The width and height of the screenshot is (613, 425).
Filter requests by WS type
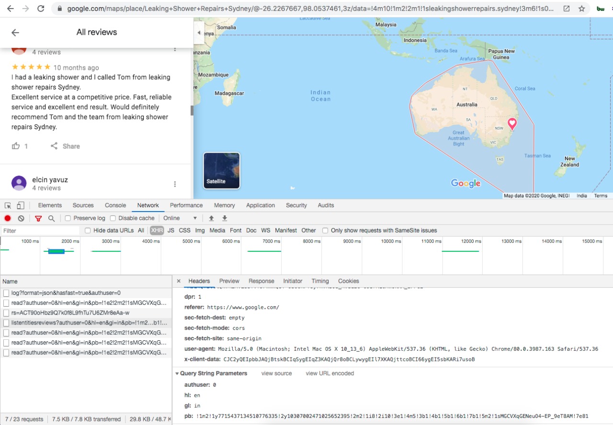[265, 231]
